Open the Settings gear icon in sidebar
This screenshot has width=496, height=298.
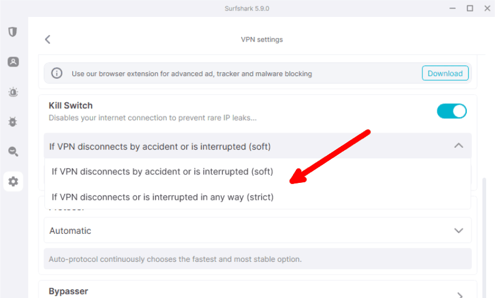tap(13, 182)
